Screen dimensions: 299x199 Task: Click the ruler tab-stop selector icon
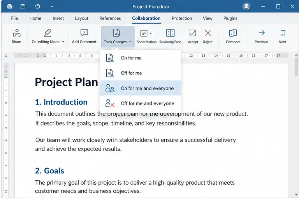click(6, 56)
